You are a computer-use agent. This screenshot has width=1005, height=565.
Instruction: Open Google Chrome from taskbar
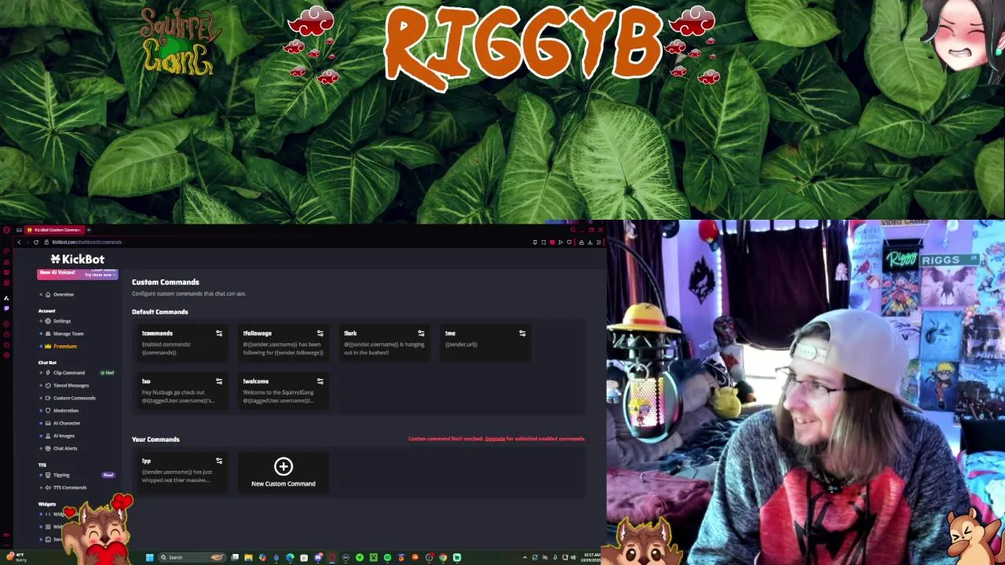(443, 557)
